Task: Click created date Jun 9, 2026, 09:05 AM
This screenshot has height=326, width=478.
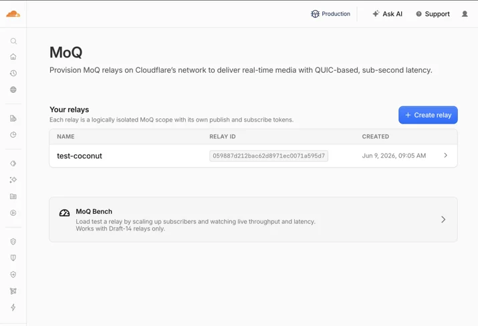Action: (x=394, y=156)
